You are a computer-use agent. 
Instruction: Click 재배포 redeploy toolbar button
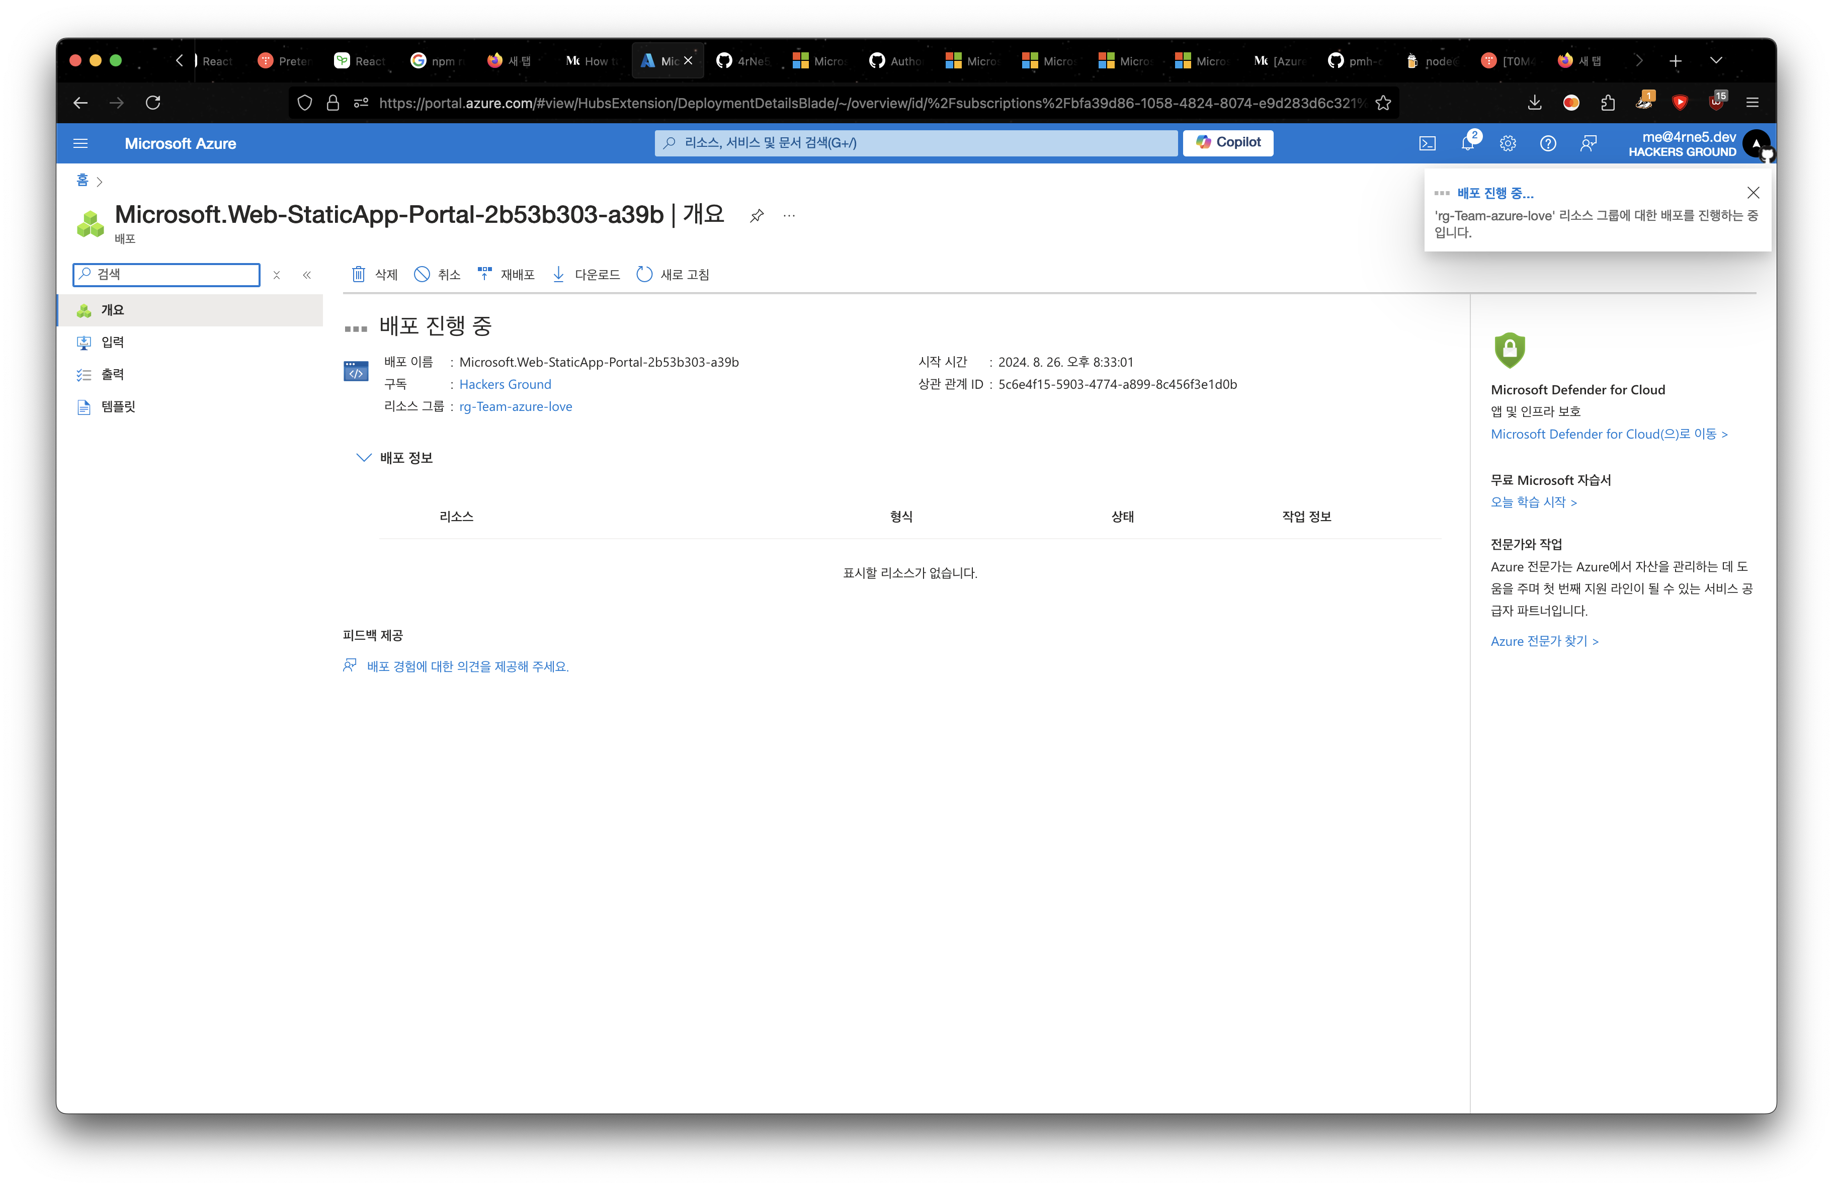(505, 275)
